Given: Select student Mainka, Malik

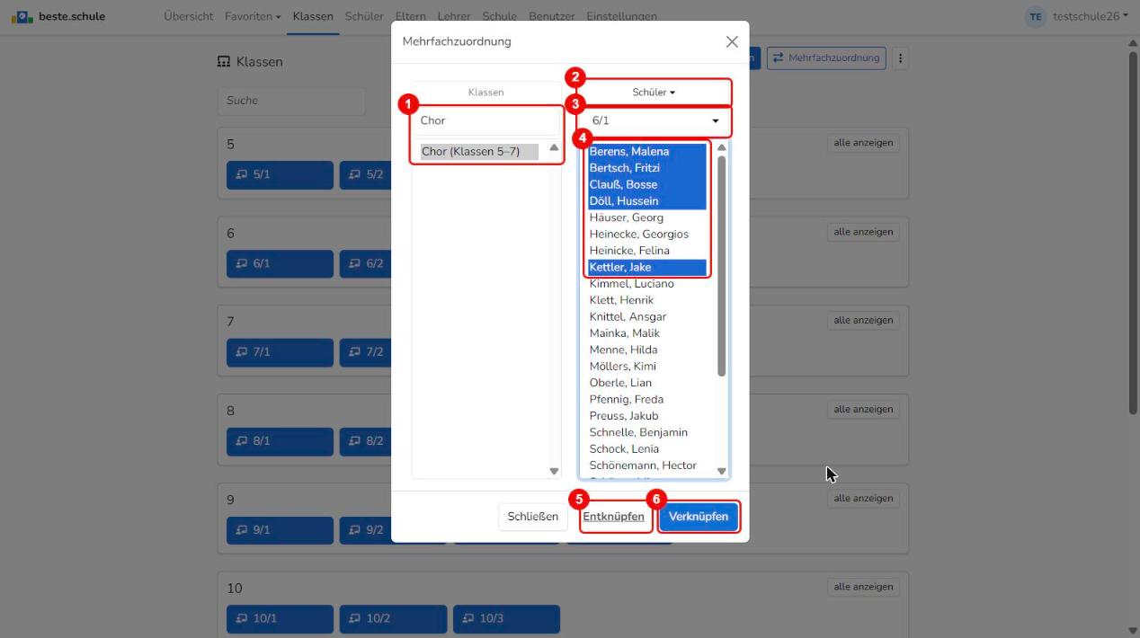Looking at the screenshot, I should point(647,333).
